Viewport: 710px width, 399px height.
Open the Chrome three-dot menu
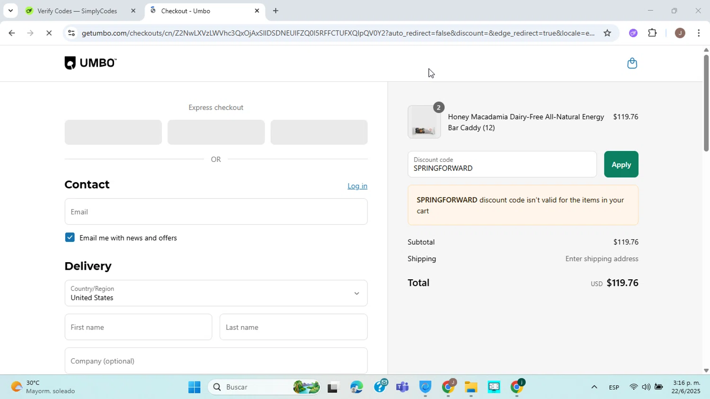pos(699,33)
